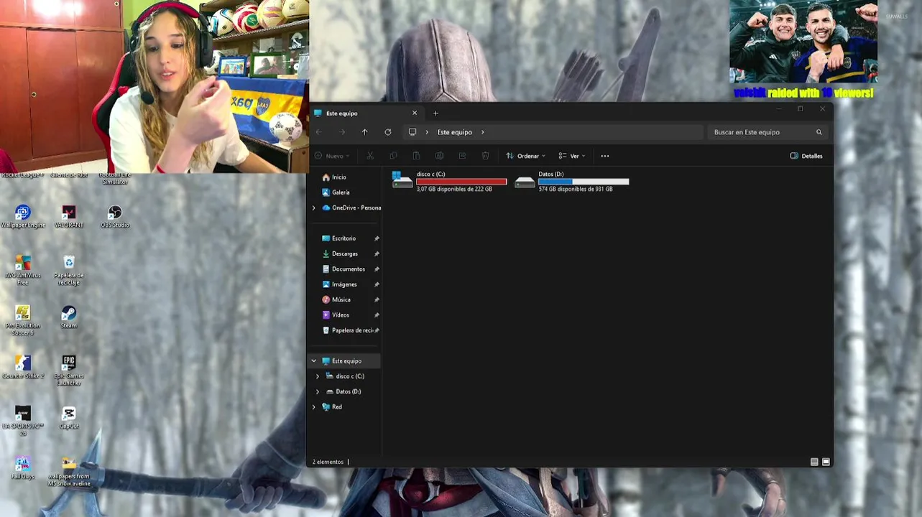Screen dimensions: 922x517
Task: Go up one folder level
Action: tap(365, 132)
